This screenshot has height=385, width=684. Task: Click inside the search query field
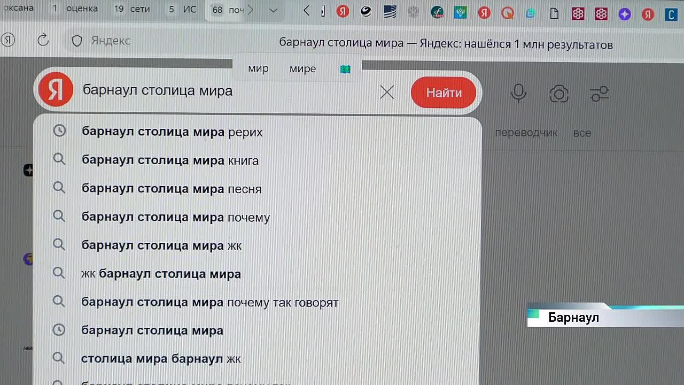click(x=224, y=91)
